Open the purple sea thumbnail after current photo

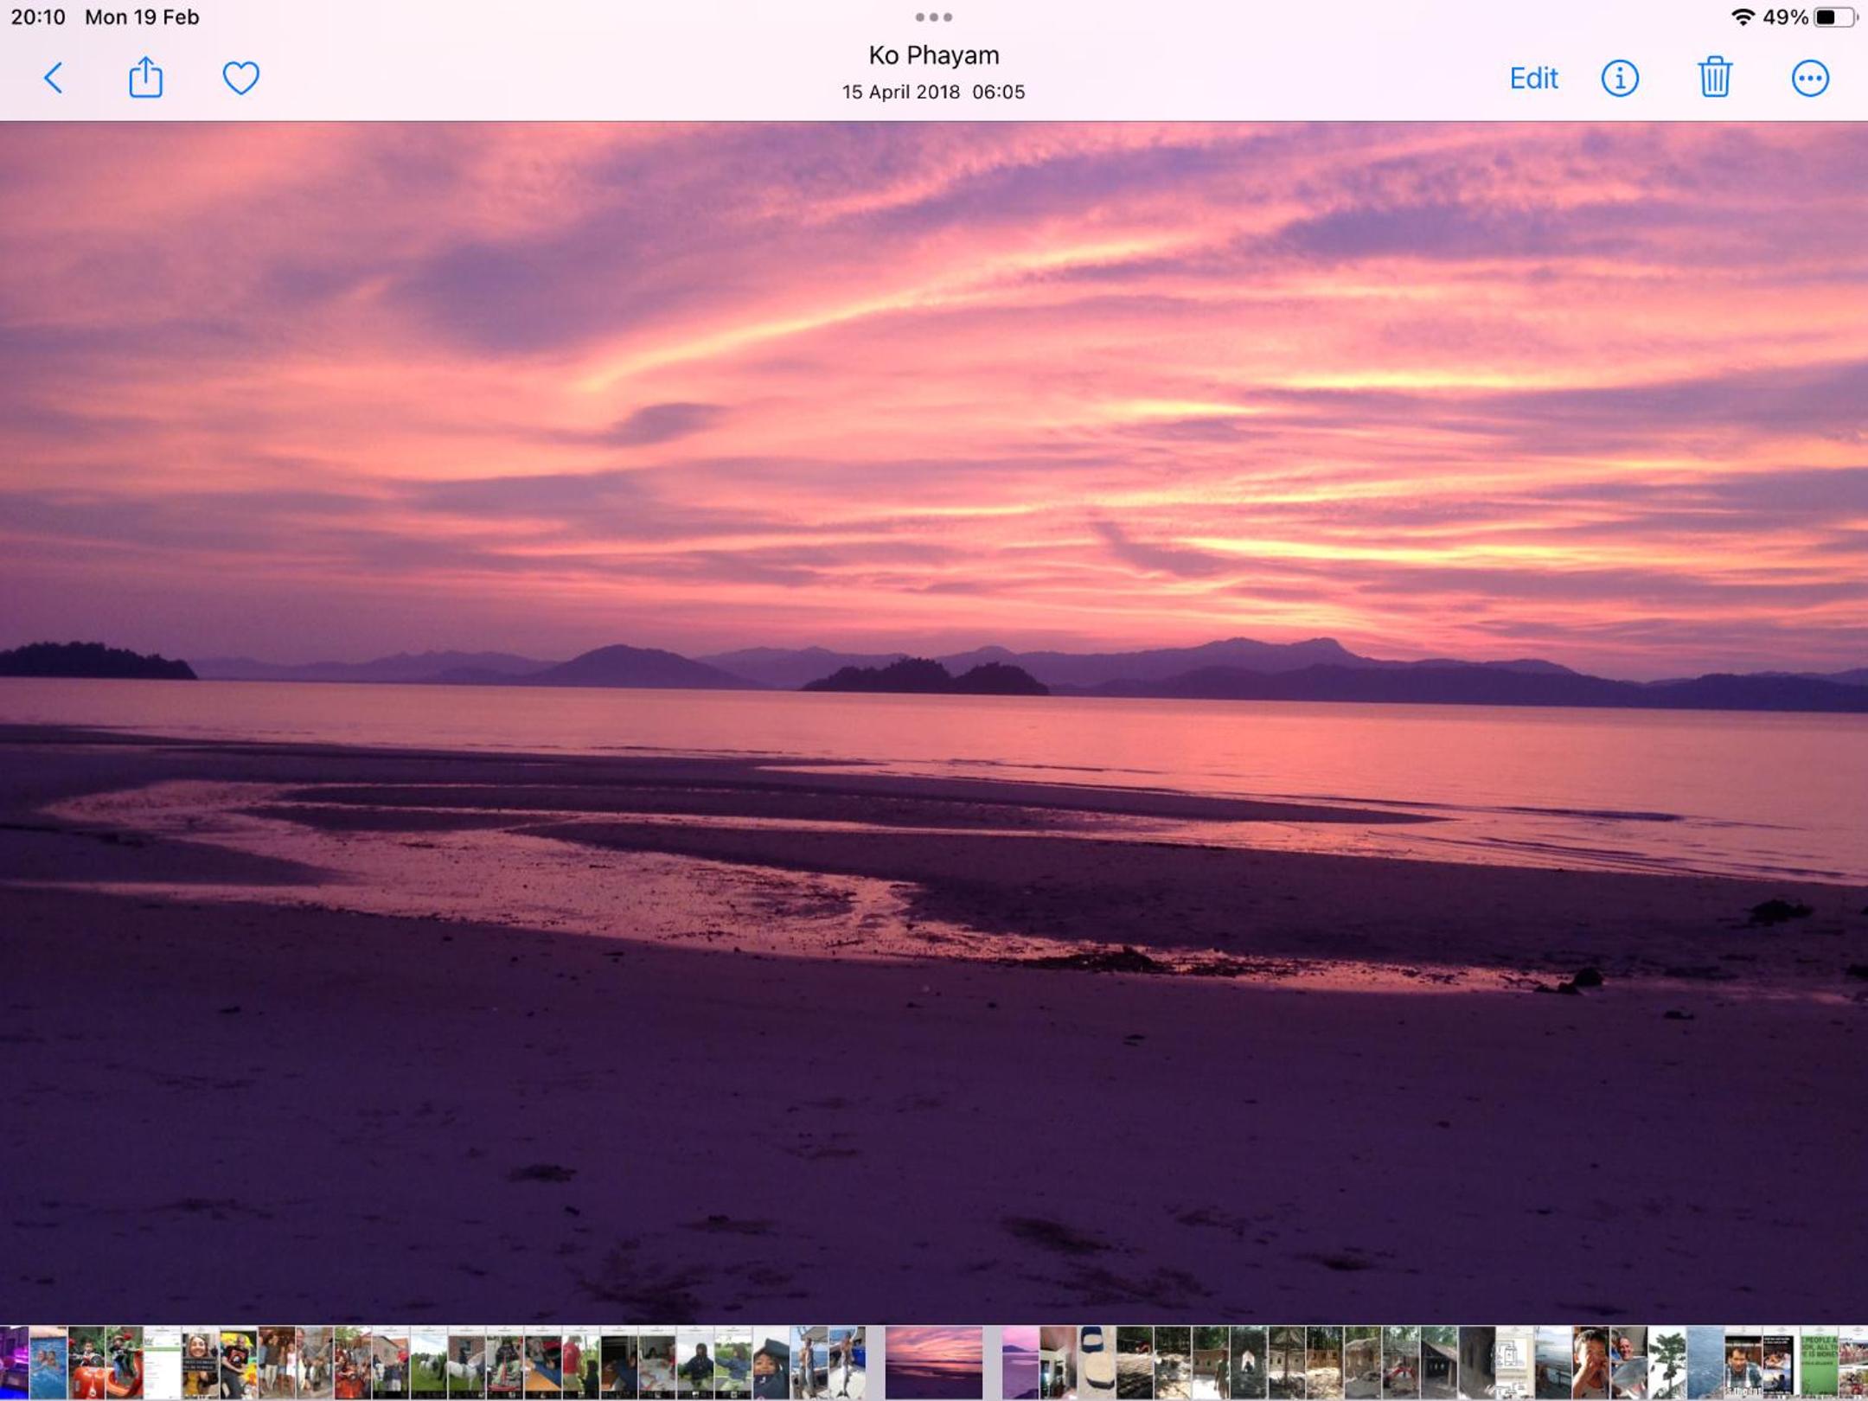click(x=1020, y=1363)
